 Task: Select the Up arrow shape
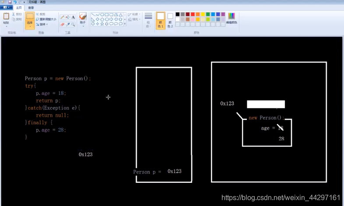[x=121, y=19]
